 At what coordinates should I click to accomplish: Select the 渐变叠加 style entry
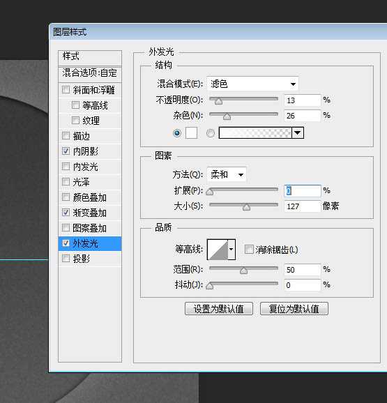click(x=90, y=213)
